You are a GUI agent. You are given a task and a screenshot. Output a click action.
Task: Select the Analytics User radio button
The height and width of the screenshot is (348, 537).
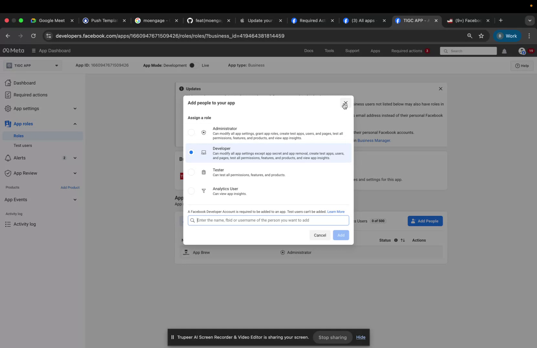tap(191, 191)
